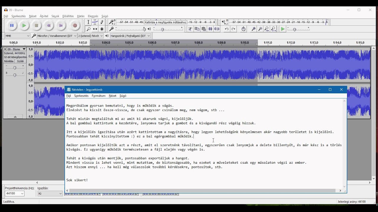
Task: Click the red Record button
Action: [75, 26]
